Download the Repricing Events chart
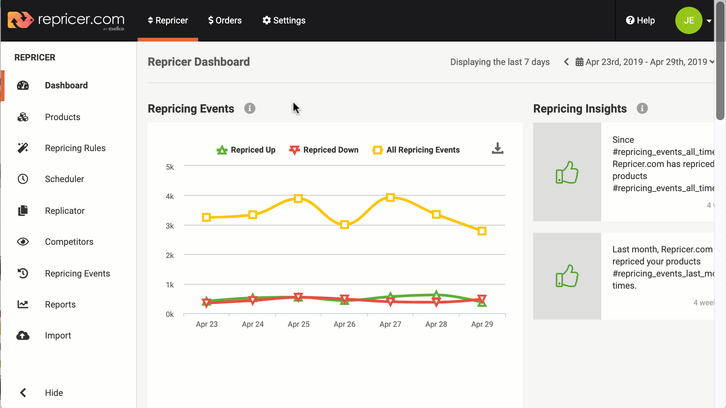The image size is (726, 408). (x=498, y=148)
